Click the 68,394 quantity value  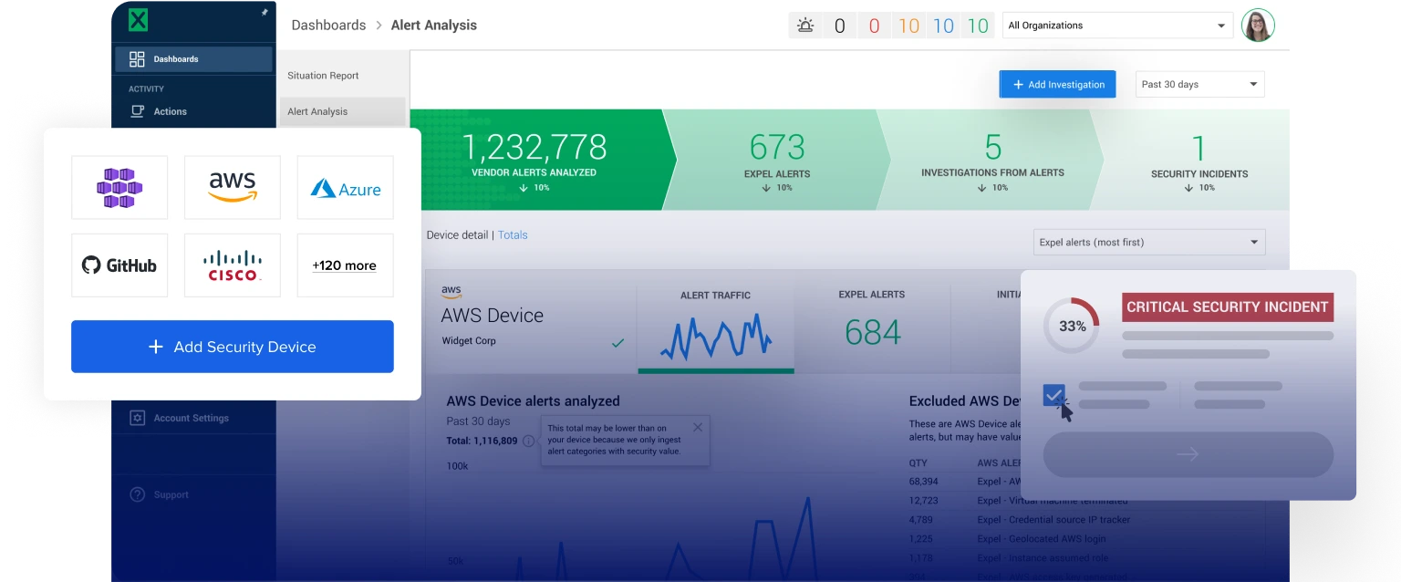point(924,481)
